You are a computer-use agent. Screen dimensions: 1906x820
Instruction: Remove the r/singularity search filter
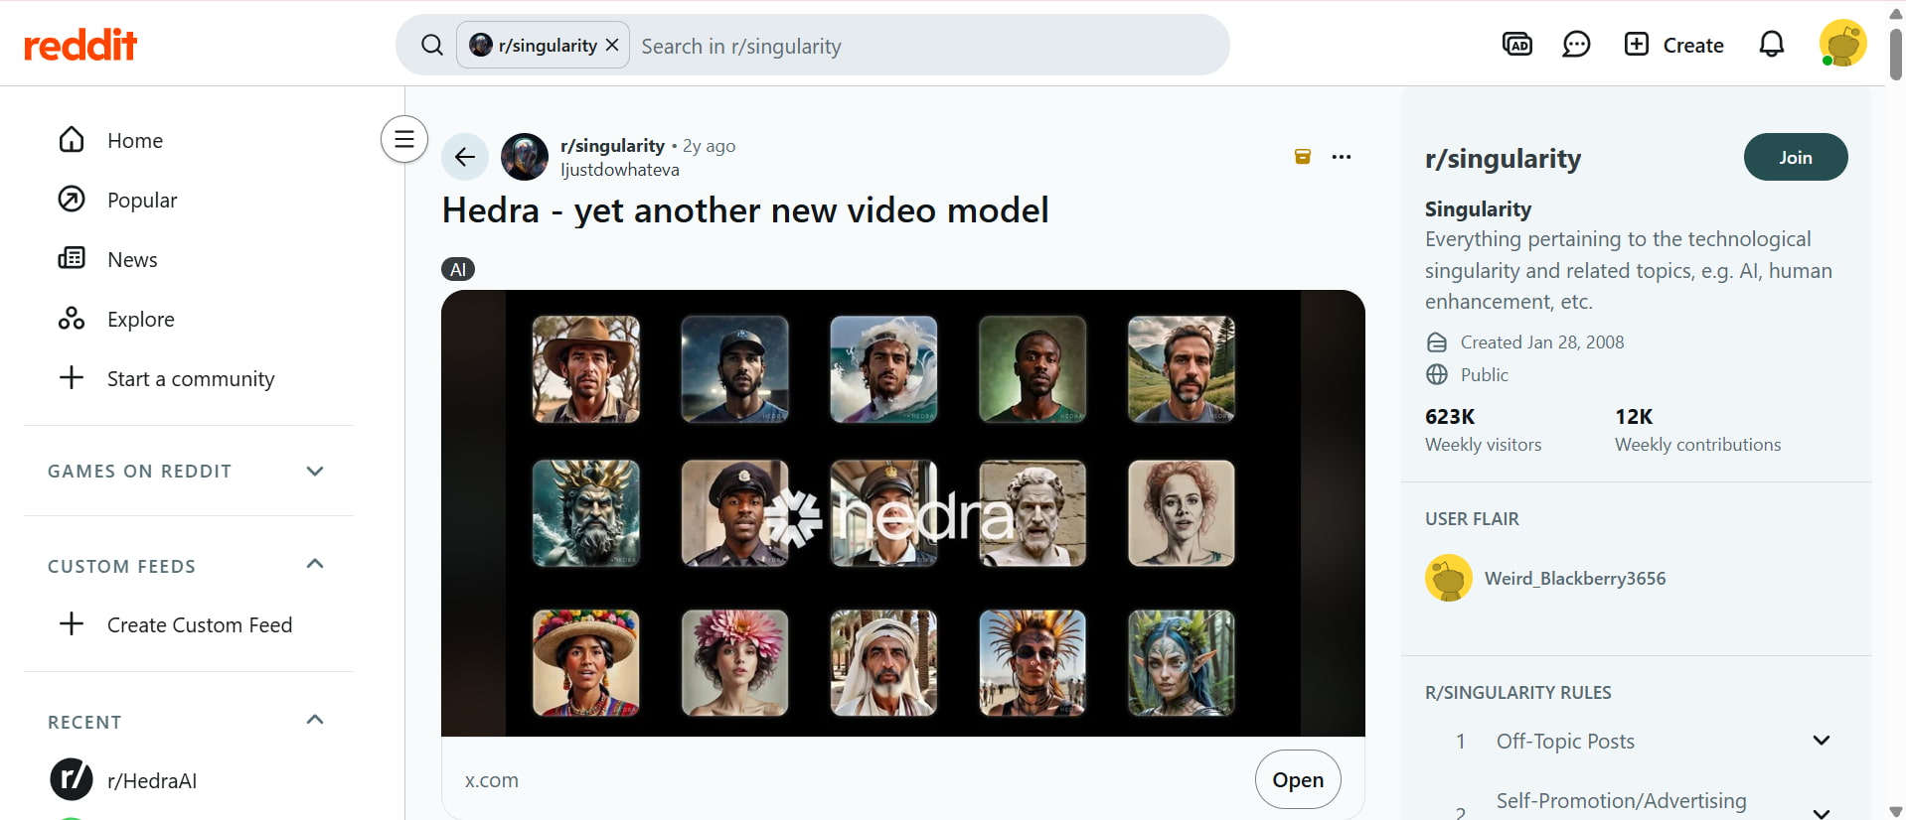point(612,45)
